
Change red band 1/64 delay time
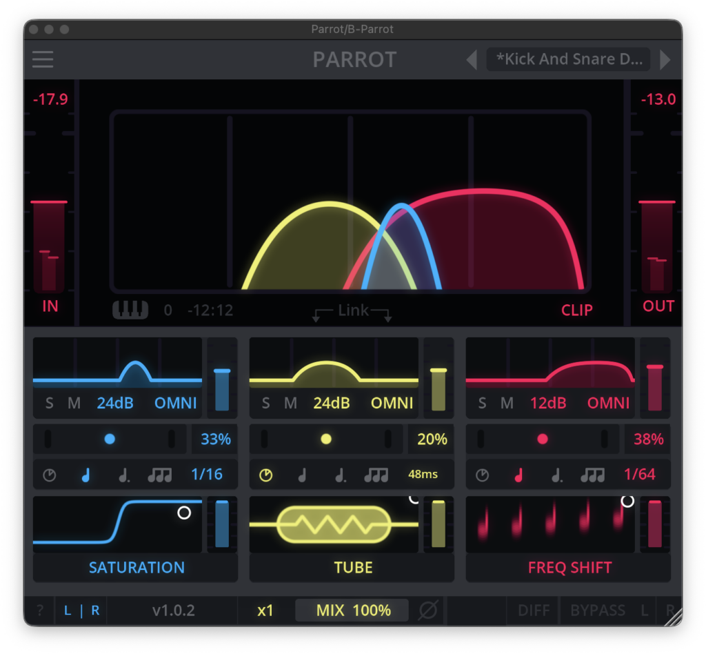(x=639, y=474)
